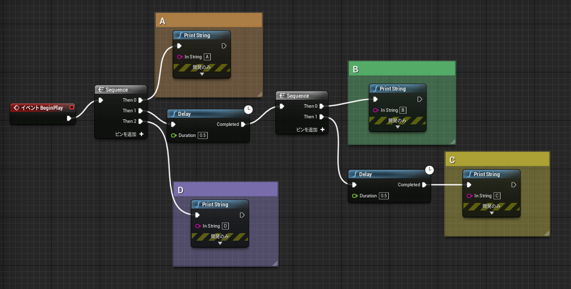Click exec input pin of second Delay node
Screen dimensions: 571x289
click(x=354, y=185)
